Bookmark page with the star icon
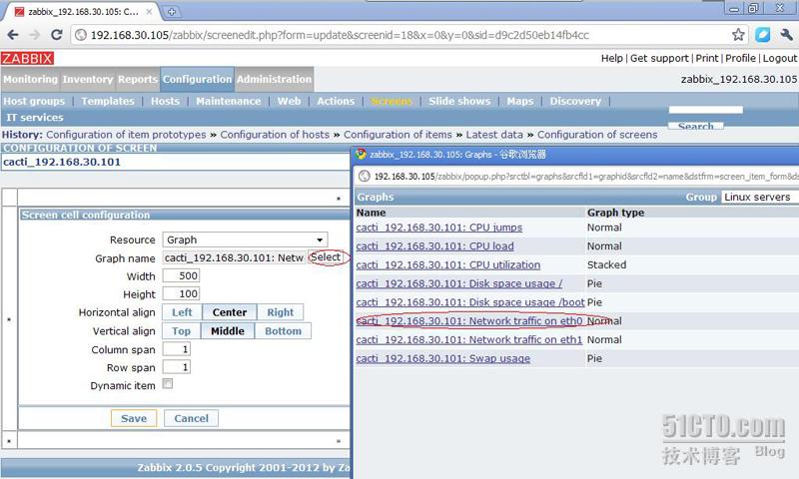The height and width of the screenshot is (479, 799). click(738, 35)
